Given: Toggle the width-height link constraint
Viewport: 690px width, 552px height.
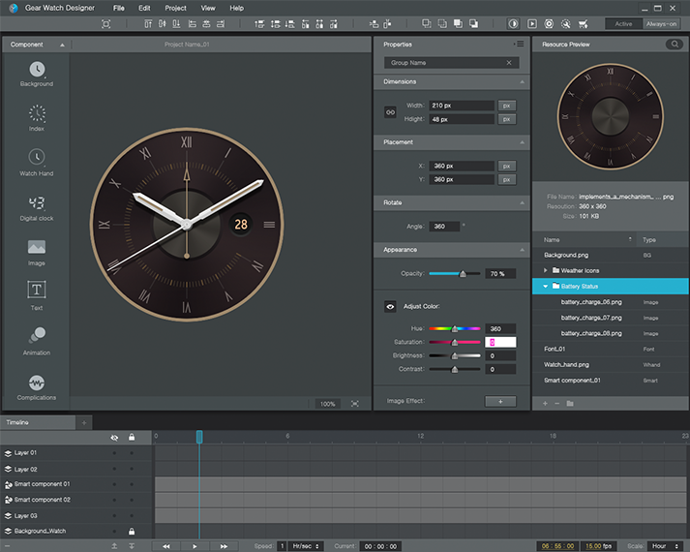Looking at the screenshot, I should point(391,112).
